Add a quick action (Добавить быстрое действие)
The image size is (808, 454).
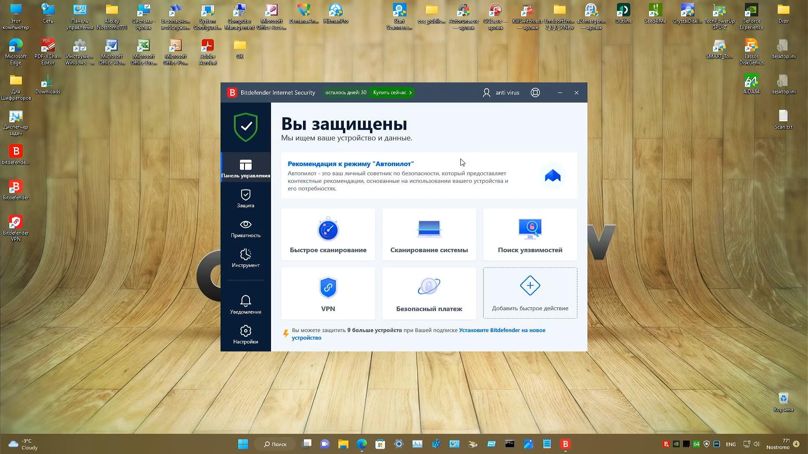coord(530,293)
